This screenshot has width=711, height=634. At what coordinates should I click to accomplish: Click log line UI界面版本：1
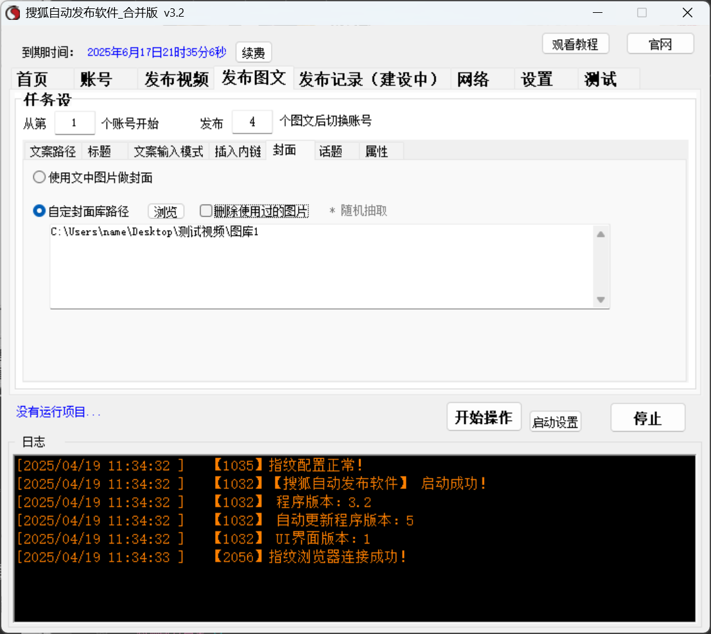pos(323,539)
